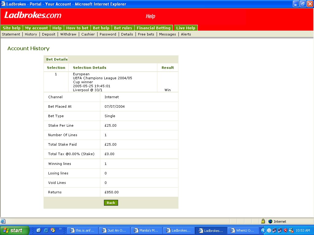314x235 pixels.
Task: Click the event time '2005-05-25 19:45:01'
Action: click(91, 86)
